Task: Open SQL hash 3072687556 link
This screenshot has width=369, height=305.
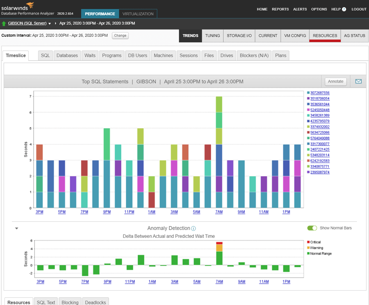Action: click(x=320, y=93)
